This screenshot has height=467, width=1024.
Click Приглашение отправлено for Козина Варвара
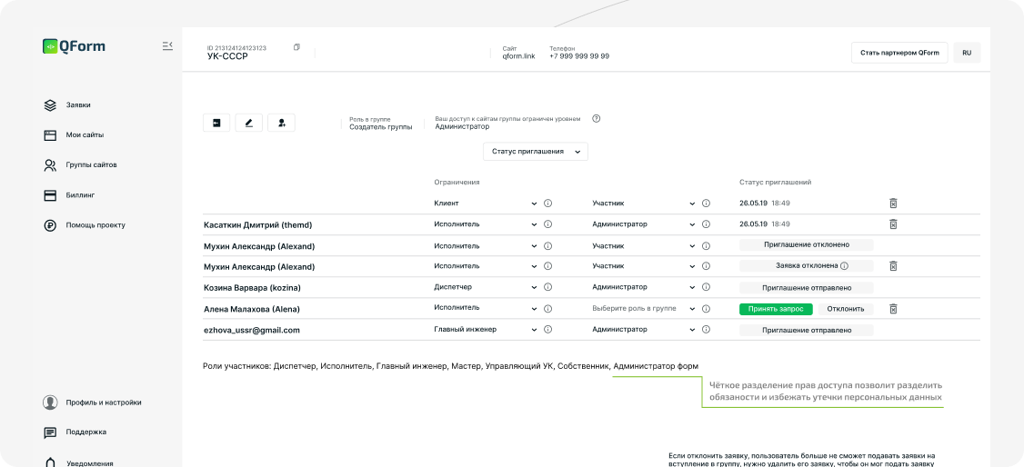tap(806, 288)
